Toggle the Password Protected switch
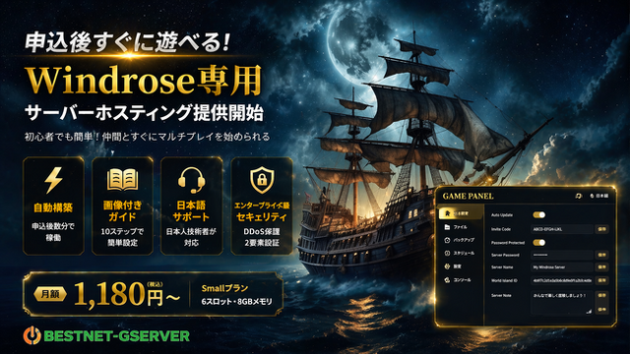The height and width of the screenshot is (354, 630). [x=538, y=243]
